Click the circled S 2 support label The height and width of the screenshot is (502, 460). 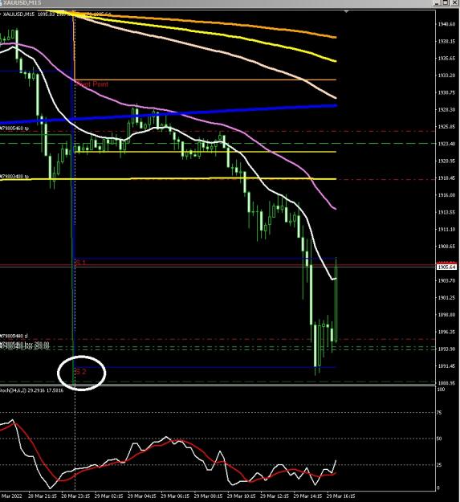(81, 372)
